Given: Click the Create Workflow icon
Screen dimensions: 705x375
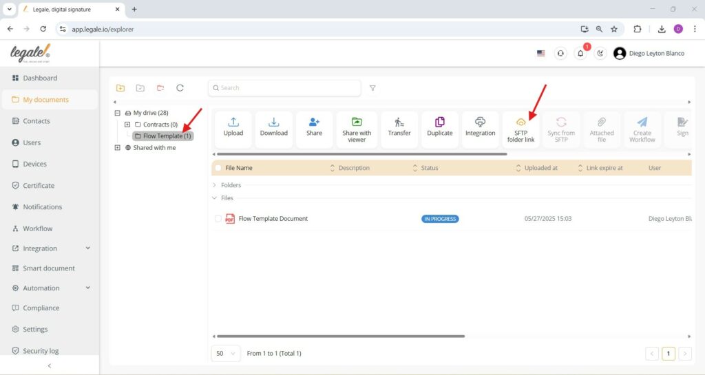Looking at the screenshot, I should pos(642,122).
